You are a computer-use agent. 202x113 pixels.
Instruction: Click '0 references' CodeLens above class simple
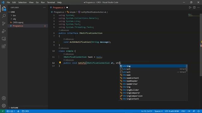64,48
